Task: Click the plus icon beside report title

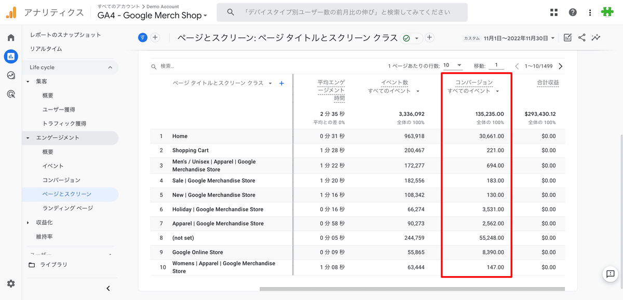Action: [x=430, y=37]
